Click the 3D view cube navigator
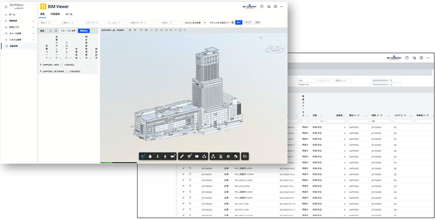 [275, 47]
